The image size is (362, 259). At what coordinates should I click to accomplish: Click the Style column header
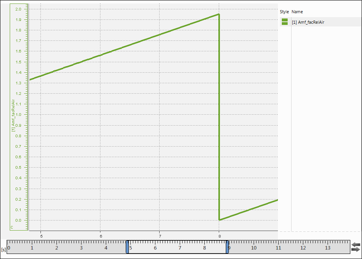[x=284, y=12]
